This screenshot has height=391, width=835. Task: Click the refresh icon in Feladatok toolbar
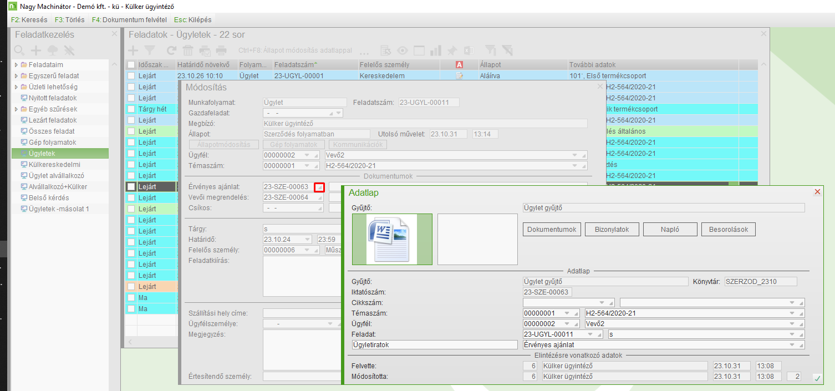(171, 50)
